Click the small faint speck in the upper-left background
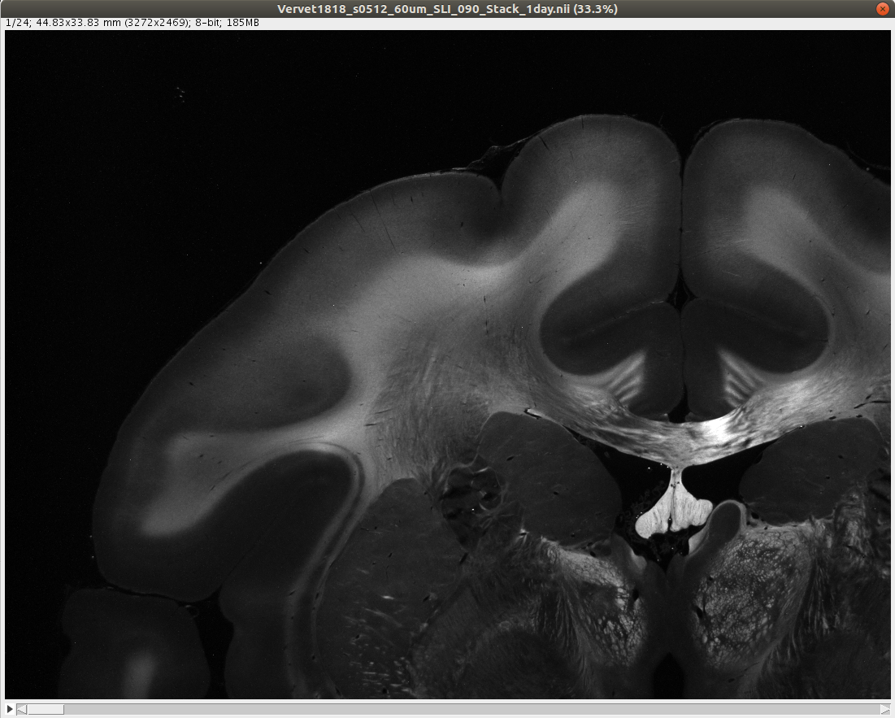 [x=180, y=94]
